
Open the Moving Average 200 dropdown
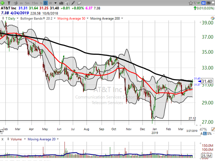click(x=122, y=18)
